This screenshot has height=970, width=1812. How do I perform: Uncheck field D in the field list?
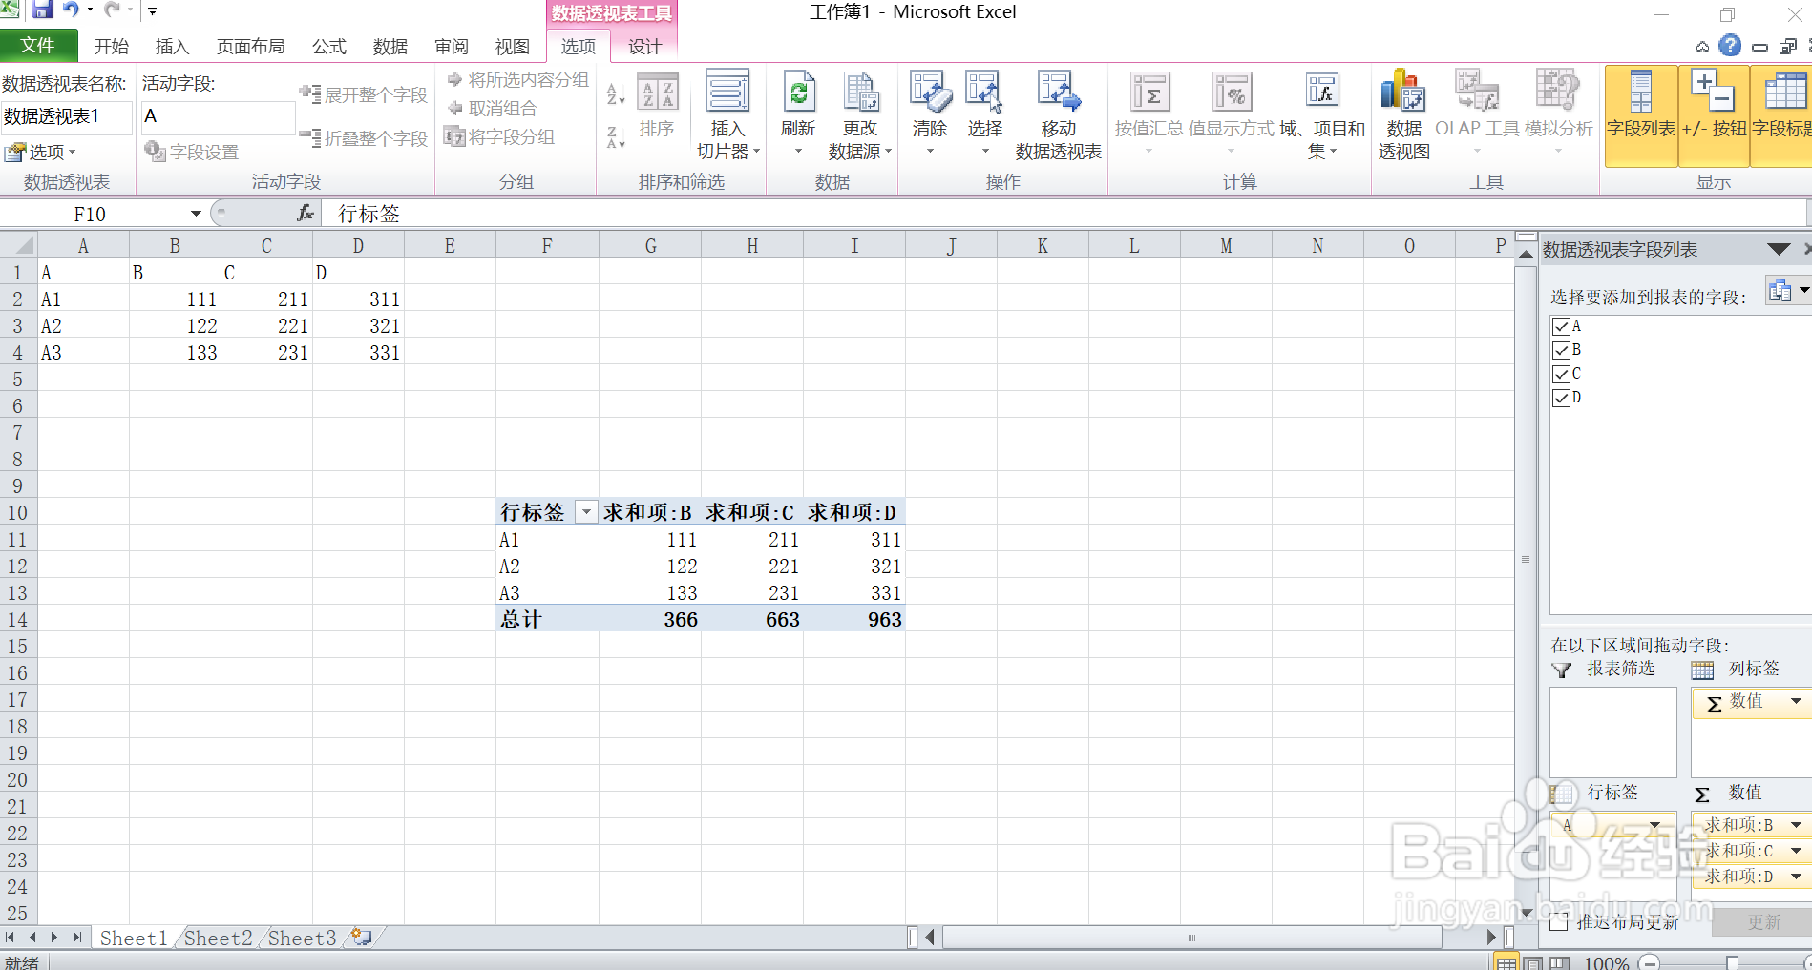[x=1562, y=398]
